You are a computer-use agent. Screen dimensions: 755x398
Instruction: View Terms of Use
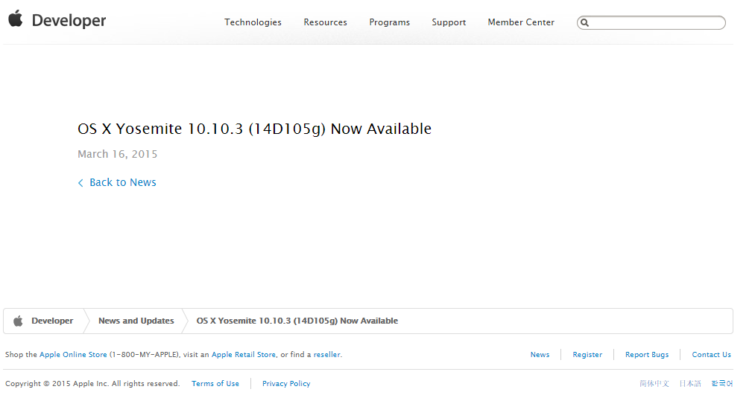[x=215, y=384]
